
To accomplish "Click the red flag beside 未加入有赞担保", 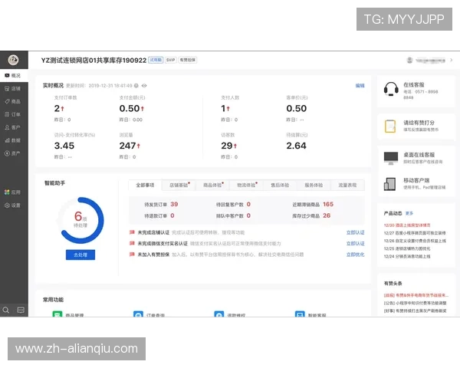I will point(132,255).
